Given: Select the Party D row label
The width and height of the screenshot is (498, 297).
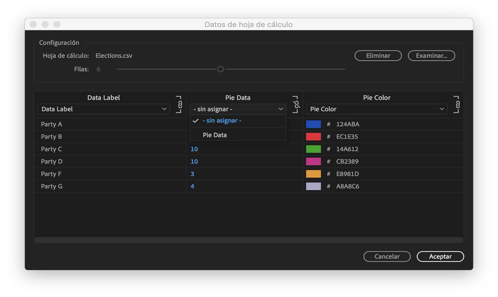Looking at the screenshot, I should click(x=52, y=161).
